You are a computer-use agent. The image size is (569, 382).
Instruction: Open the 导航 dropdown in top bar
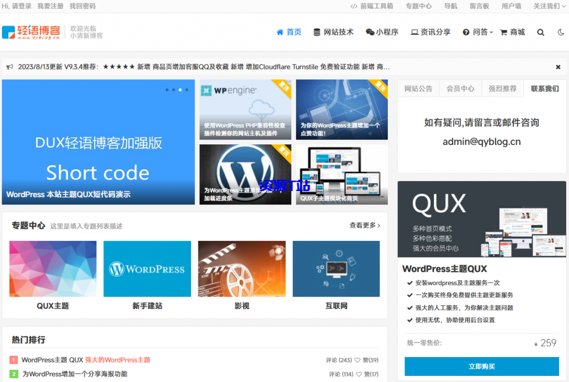click(x=451, y=6)
